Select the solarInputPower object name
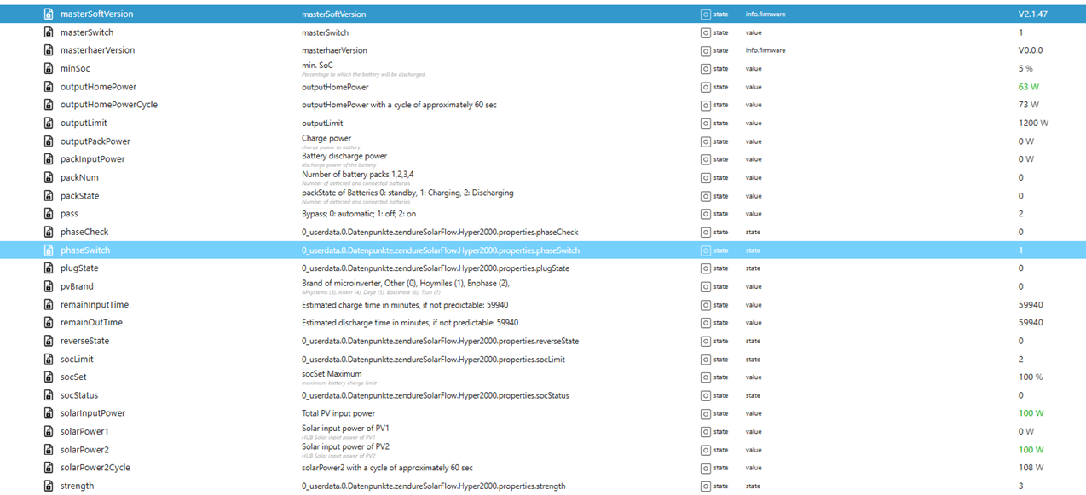This screenshot has height=495, width=1086. click(x=93, y=413)
